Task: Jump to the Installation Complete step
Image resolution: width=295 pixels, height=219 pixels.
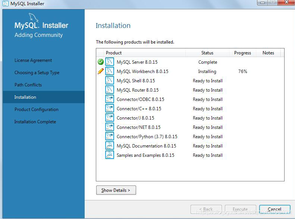Action: click(35, 122)
